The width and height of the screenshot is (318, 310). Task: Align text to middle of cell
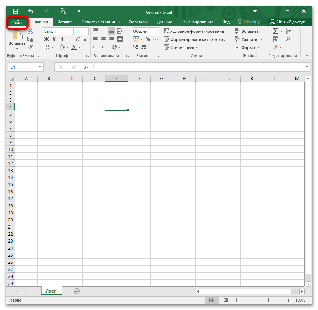pos(104,31)
